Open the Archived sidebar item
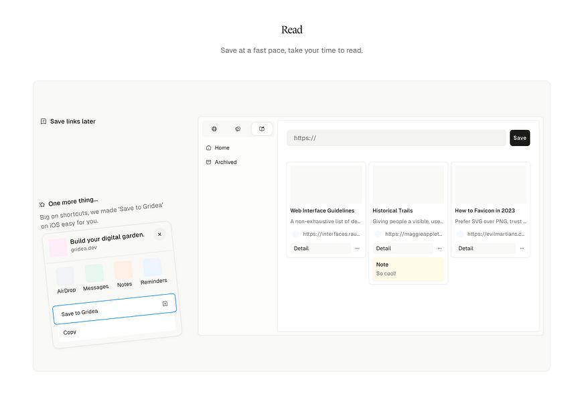Screen dimensions: 578x402 coord(238,162)
